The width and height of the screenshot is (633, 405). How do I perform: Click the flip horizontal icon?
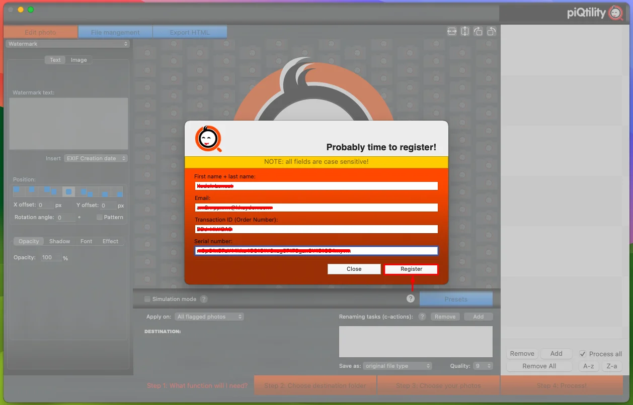point(452,31)
